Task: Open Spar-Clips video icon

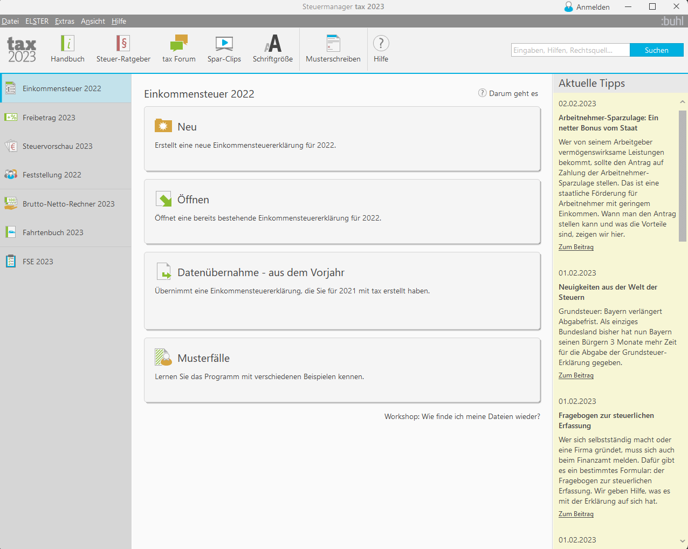Action: (x=224, y=44)
